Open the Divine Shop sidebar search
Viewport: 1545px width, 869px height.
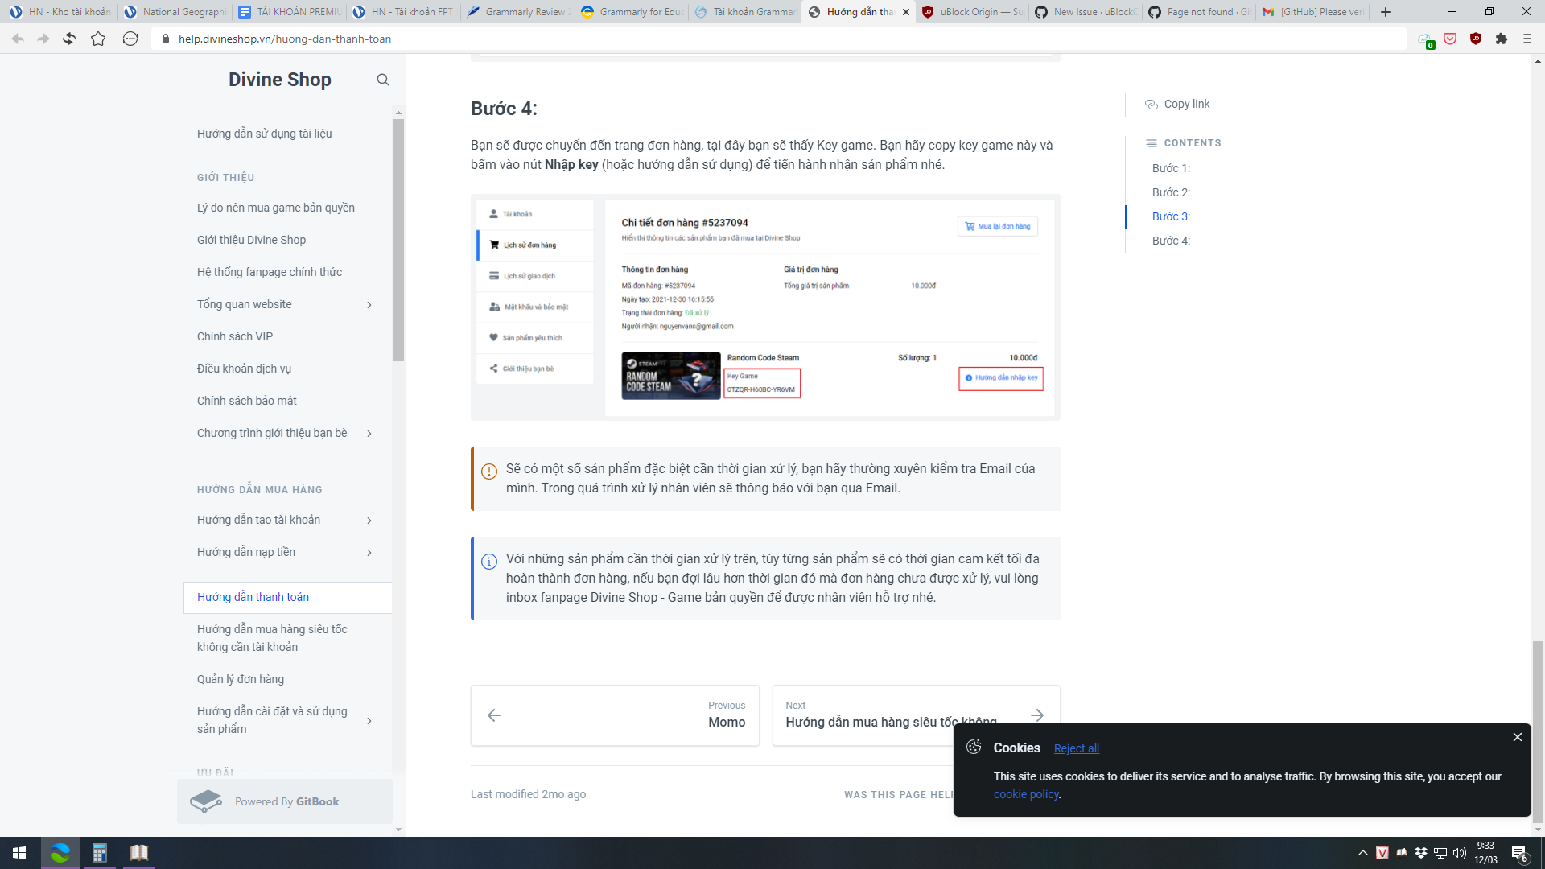383,80
